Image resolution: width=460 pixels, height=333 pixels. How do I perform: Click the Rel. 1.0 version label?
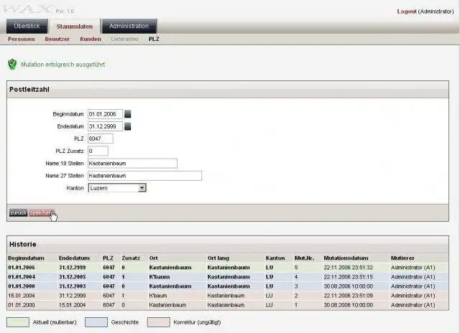point(65,11)
